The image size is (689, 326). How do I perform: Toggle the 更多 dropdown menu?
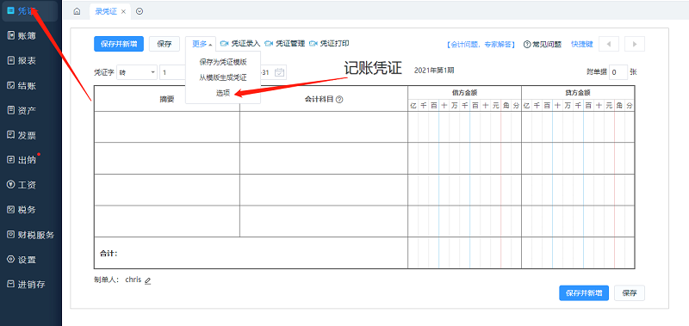201,44
